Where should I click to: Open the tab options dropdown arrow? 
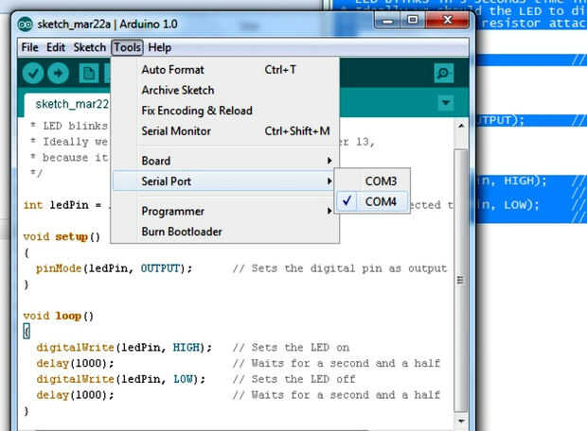(446, 103)
